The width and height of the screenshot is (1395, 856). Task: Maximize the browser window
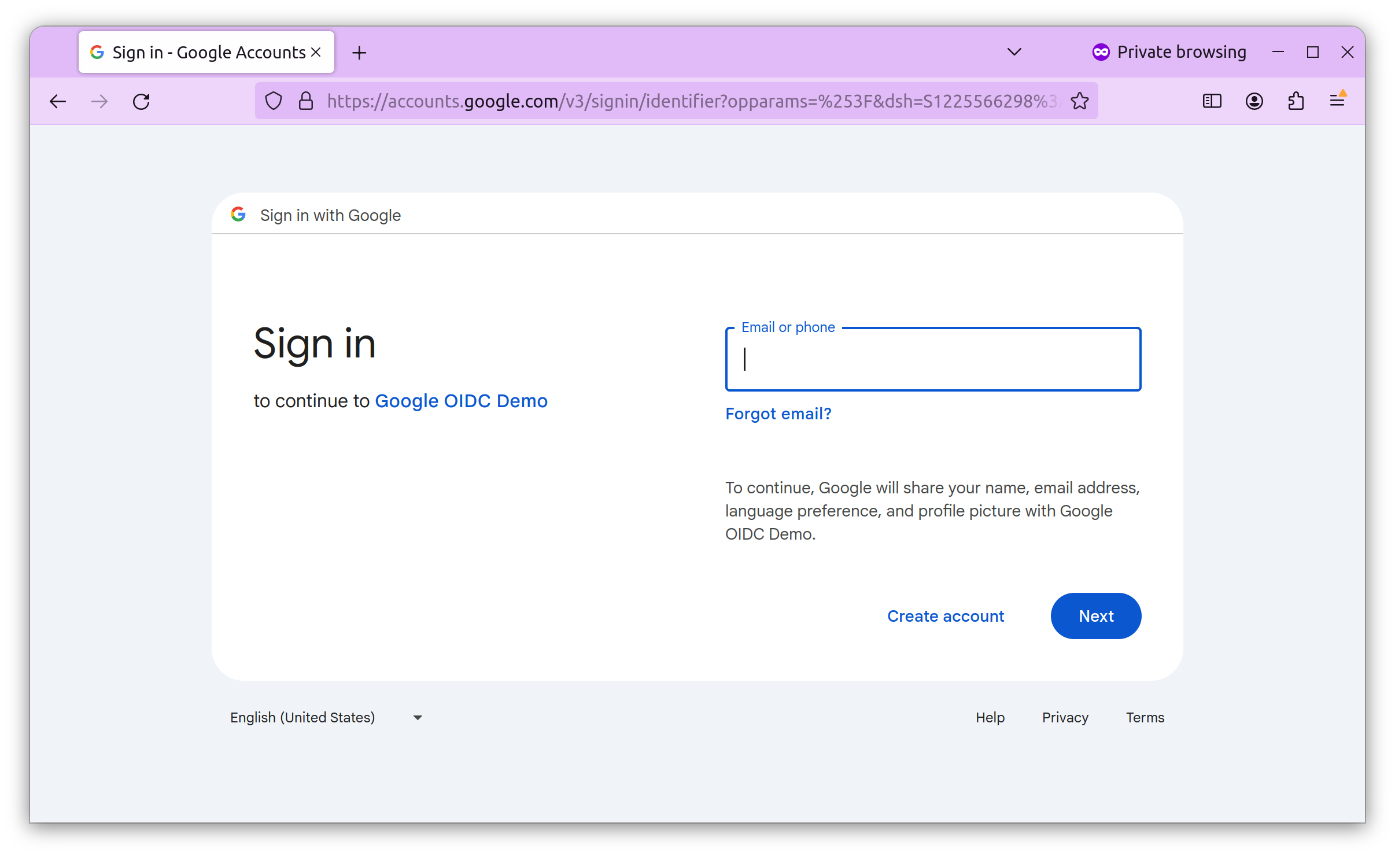pyautogui.click(x=1313, y=52)
